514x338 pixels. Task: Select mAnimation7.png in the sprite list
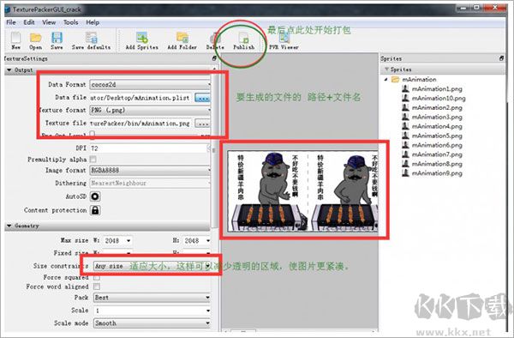click(437, 154)
